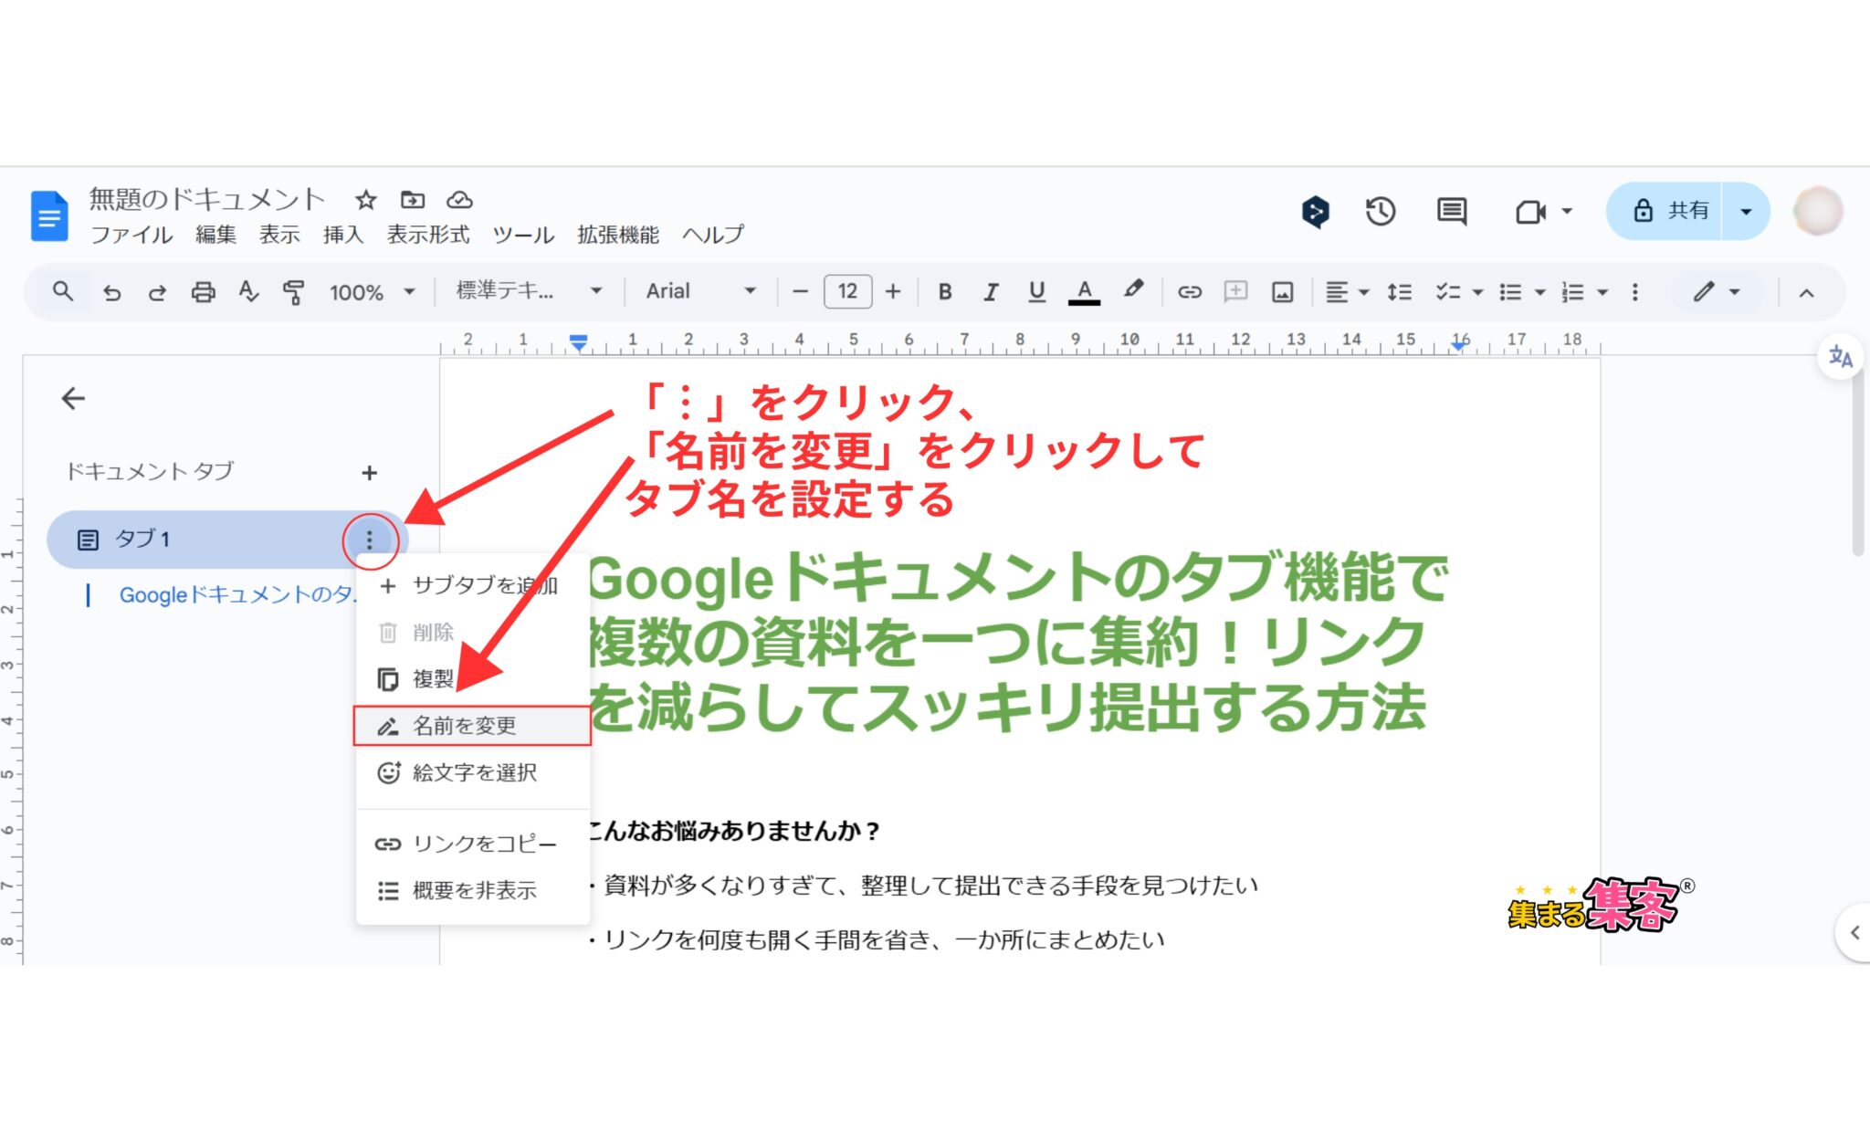Toggle italic formatting
1870x1122 pixels.
(990, 291)
